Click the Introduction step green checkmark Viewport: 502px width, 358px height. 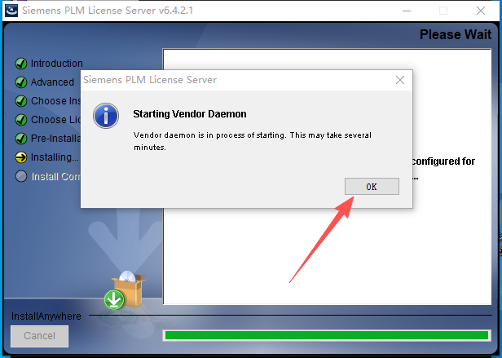21,64
